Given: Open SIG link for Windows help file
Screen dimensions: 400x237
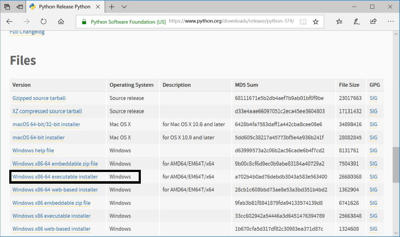Looking at the screenshot, I should click(373, 151).
